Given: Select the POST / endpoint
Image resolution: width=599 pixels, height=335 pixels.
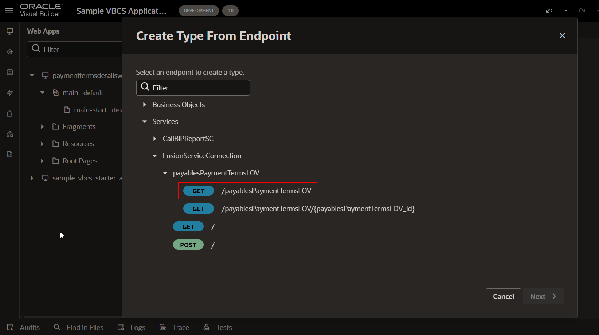Looking at the screenshot, I should click(x=194, y=245).
